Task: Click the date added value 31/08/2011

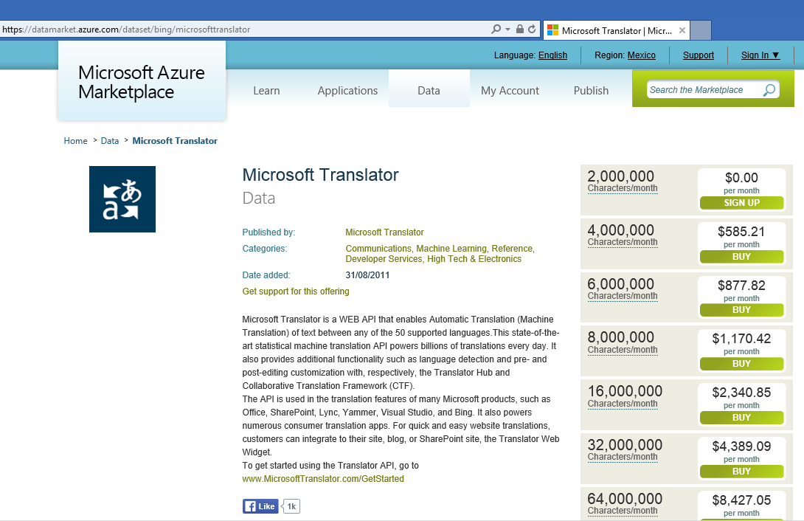Action: pos(367,275)
